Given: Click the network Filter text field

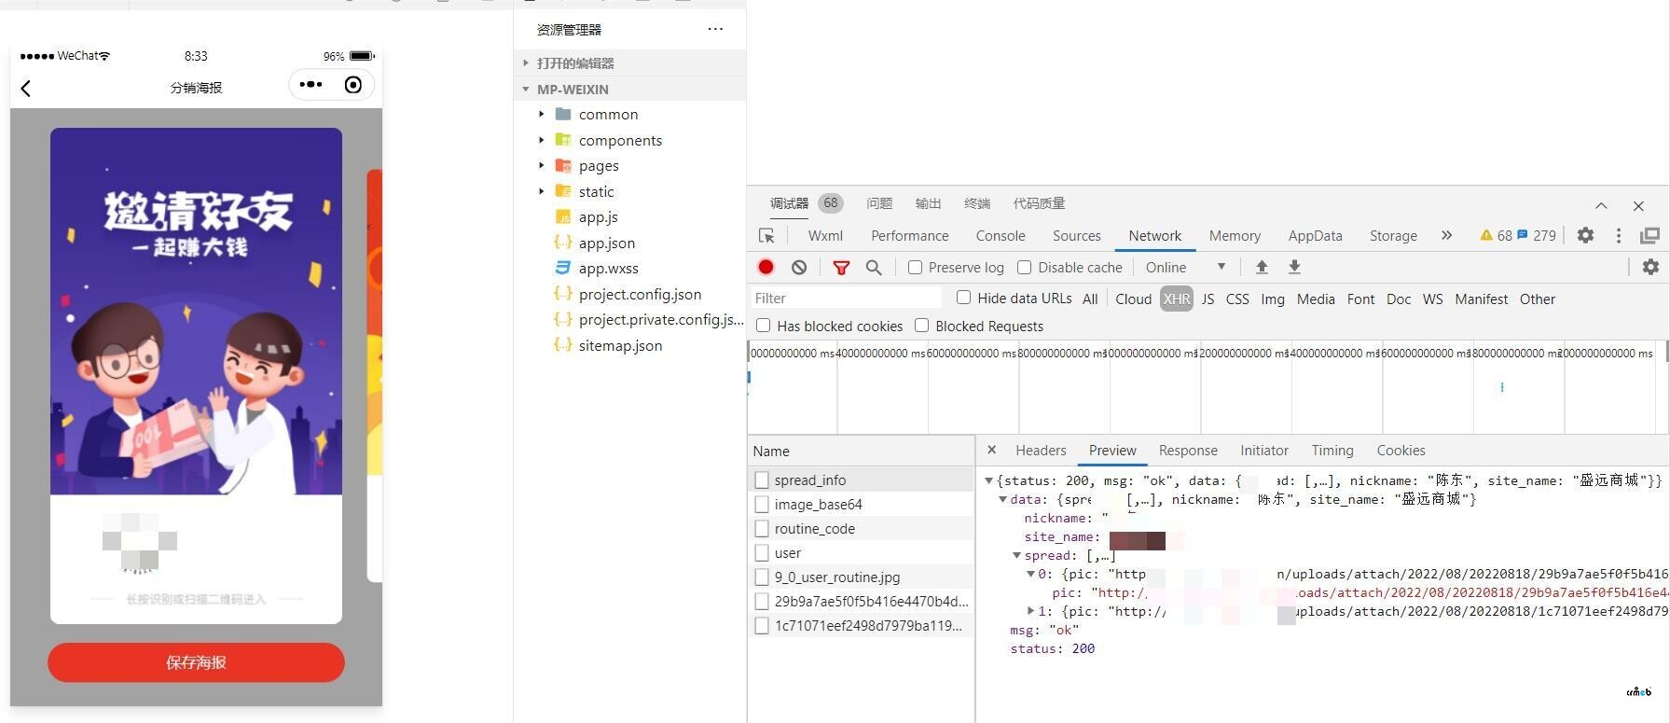Looking at the screenshot, I should point(847,298).
